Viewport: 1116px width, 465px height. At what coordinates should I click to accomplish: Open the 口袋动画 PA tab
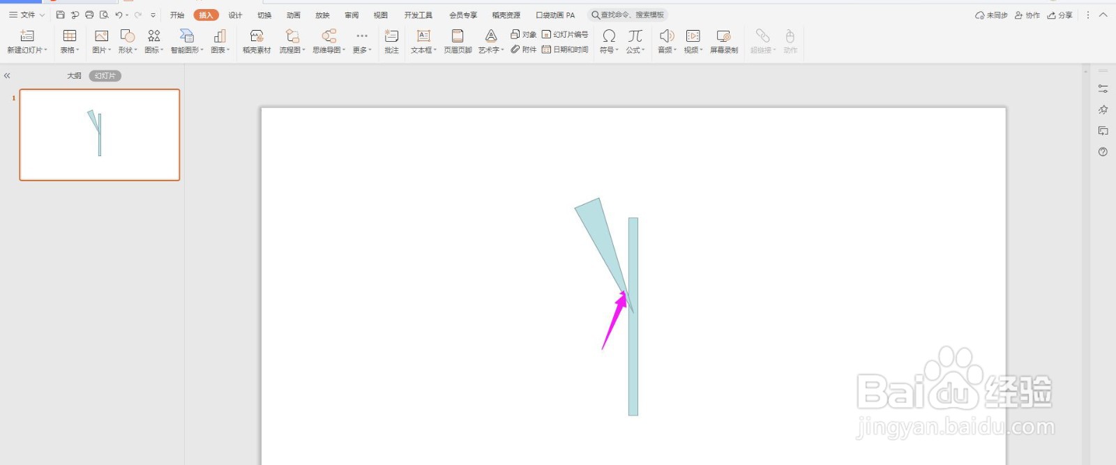(555, 15)
